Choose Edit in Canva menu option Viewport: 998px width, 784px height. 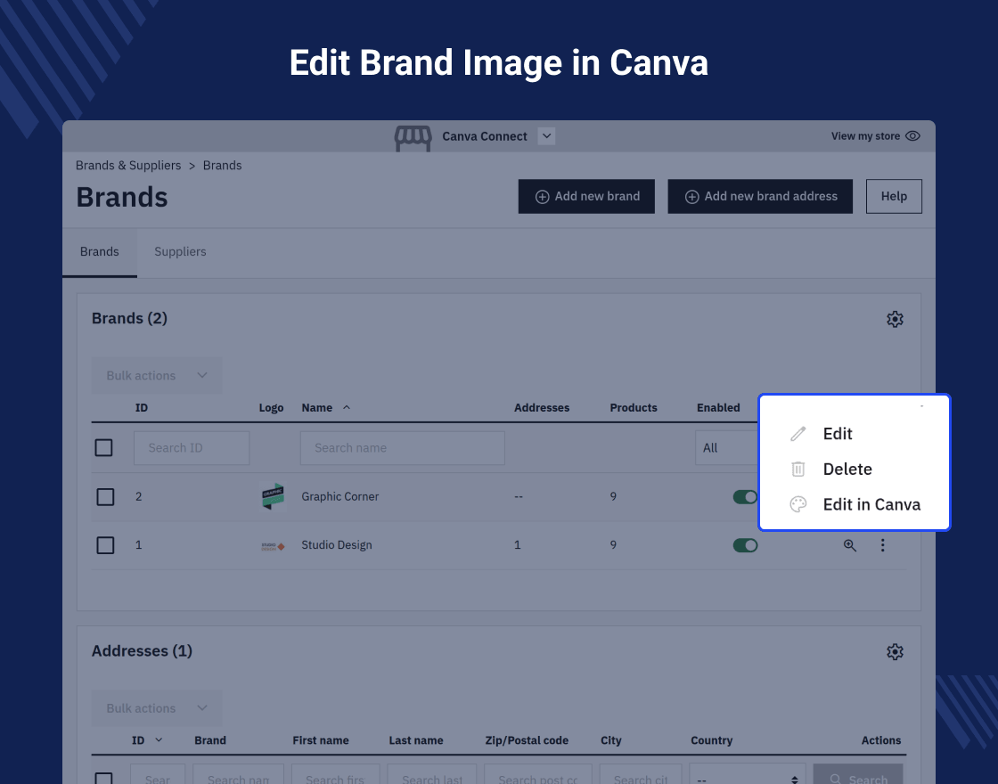tap(871, 504)
